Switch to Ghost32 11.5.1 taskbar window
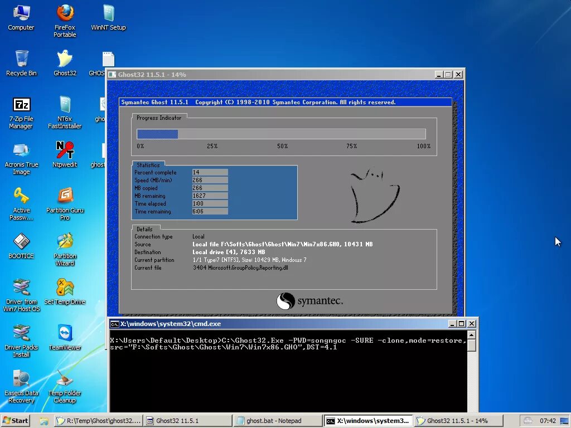Screen dimensions: 571x428 tap(187, 421)
